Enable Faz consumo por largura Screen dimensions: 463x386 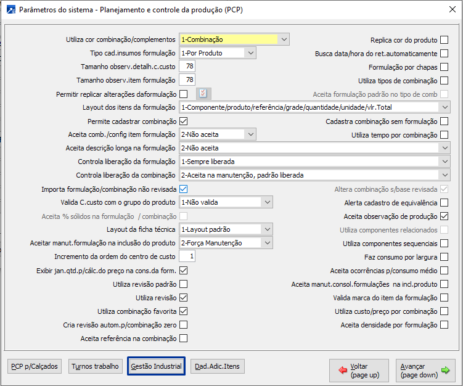(x=444, y=257)
